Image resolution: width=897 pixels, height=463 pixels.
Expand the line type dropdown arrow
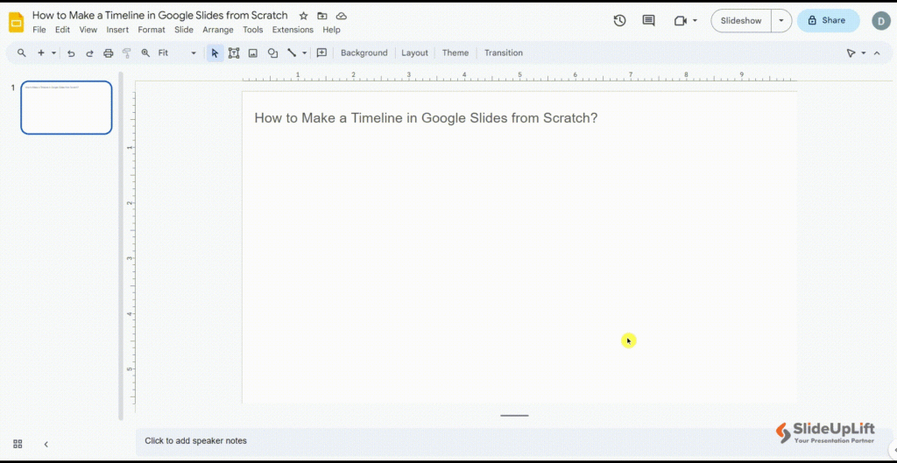coord(304,53)
